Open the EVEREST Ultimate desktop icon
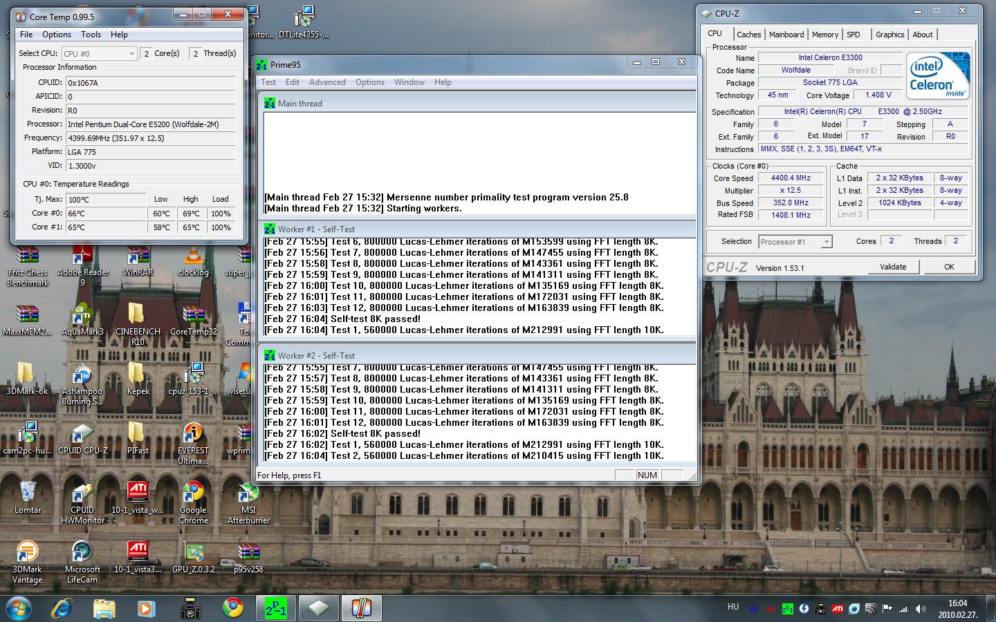Viewport: 996px width, 622px height. pos(193,444)
